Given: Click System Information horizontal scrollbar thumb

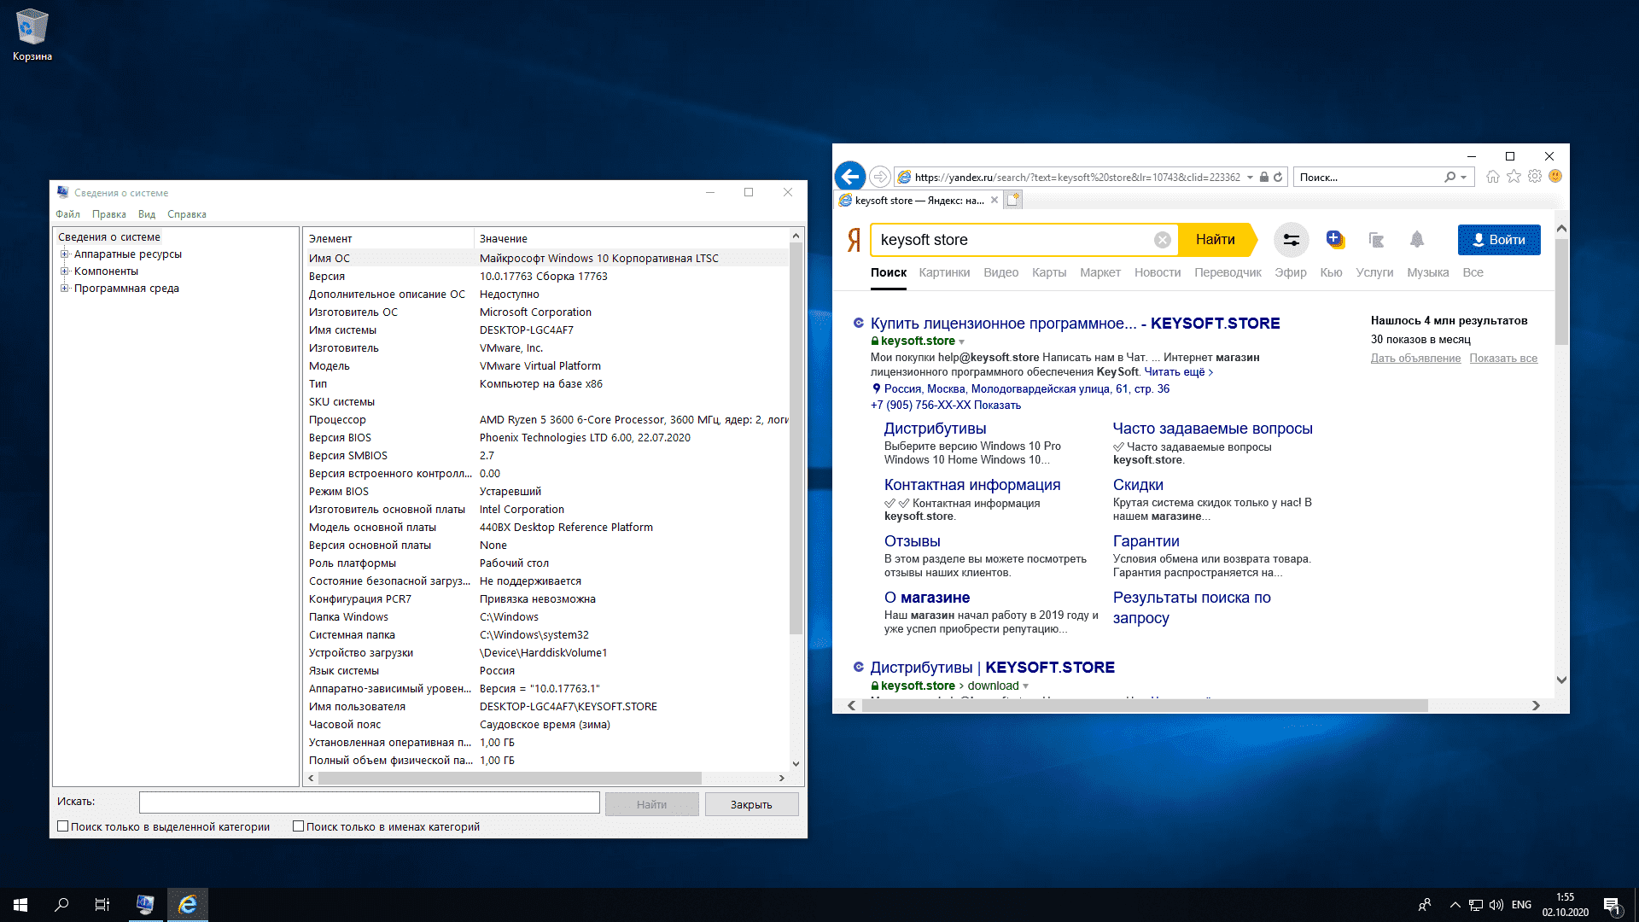Looking at the screenshot, I should pos(510,778).
